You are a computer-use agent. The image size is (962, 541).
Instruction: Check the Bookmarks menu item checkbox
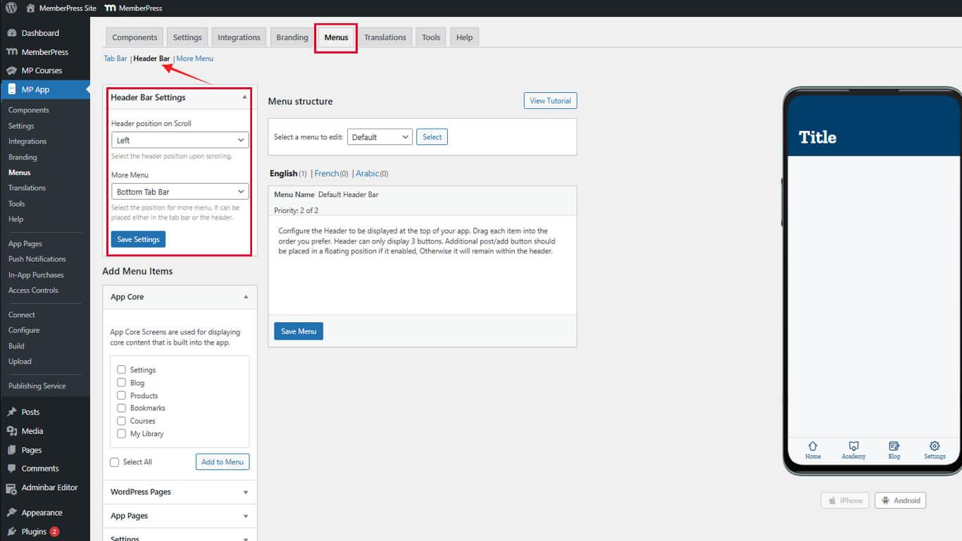click(120, 408)
